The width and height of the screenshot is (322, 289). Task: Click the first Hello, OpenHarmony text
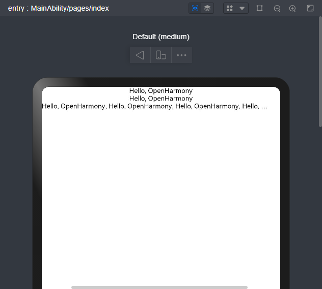click(x=161, y=91)
